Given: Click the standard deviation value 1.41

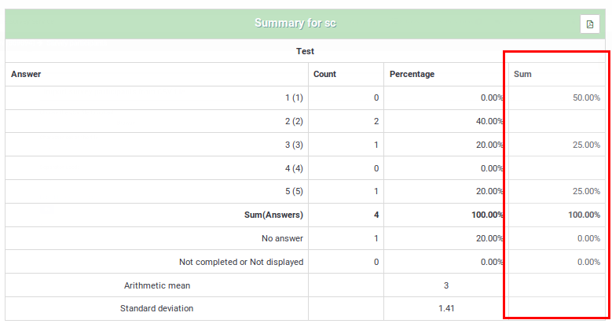Looking at the screenshot, I should [446, 308].
